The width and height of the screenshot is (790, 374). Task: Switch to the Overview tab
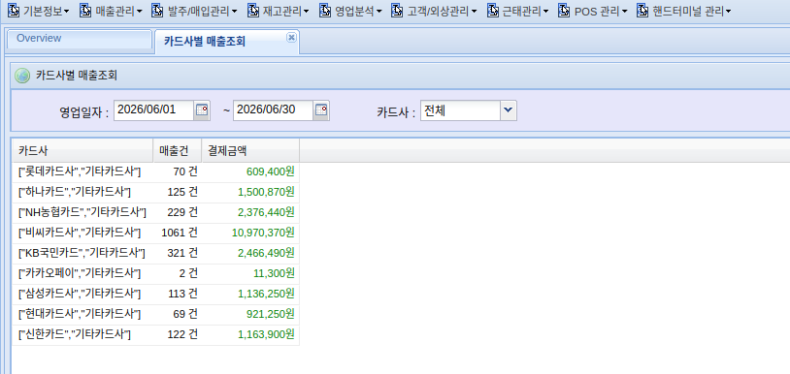[80, 39]
